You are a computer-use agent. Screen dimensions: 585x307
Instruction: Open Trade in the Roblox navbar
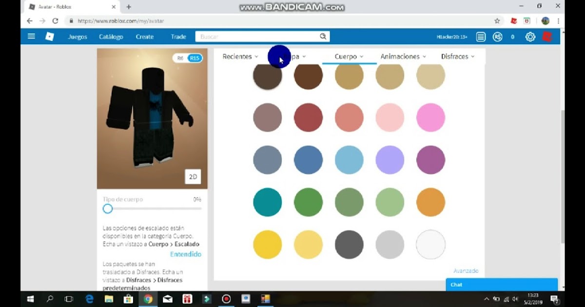pos(178,37)
